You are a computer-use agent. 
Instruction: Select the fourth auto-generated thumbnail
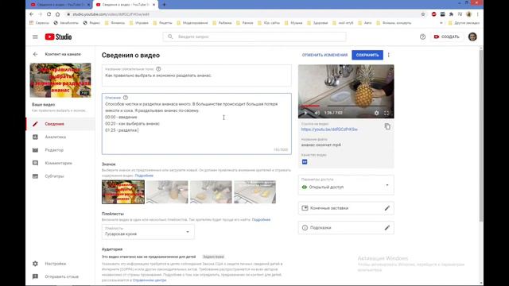tap(254, 192)
